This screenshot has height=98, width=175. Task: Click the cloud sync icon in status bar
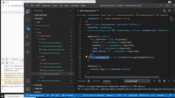tap(48, 95)
